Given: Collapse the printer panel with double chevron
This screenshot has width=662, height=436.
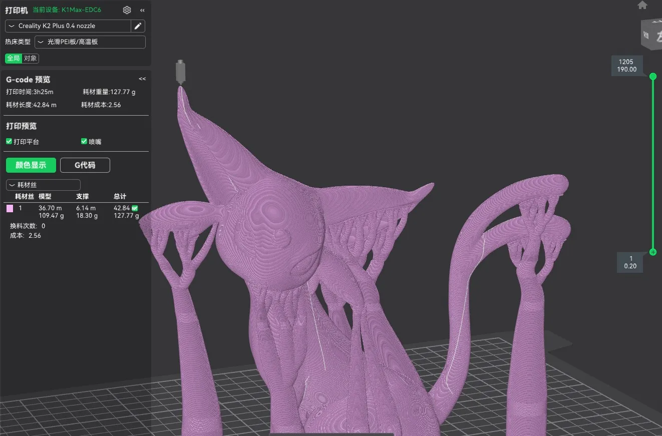Looking at the screenshot, I should 143,11.
